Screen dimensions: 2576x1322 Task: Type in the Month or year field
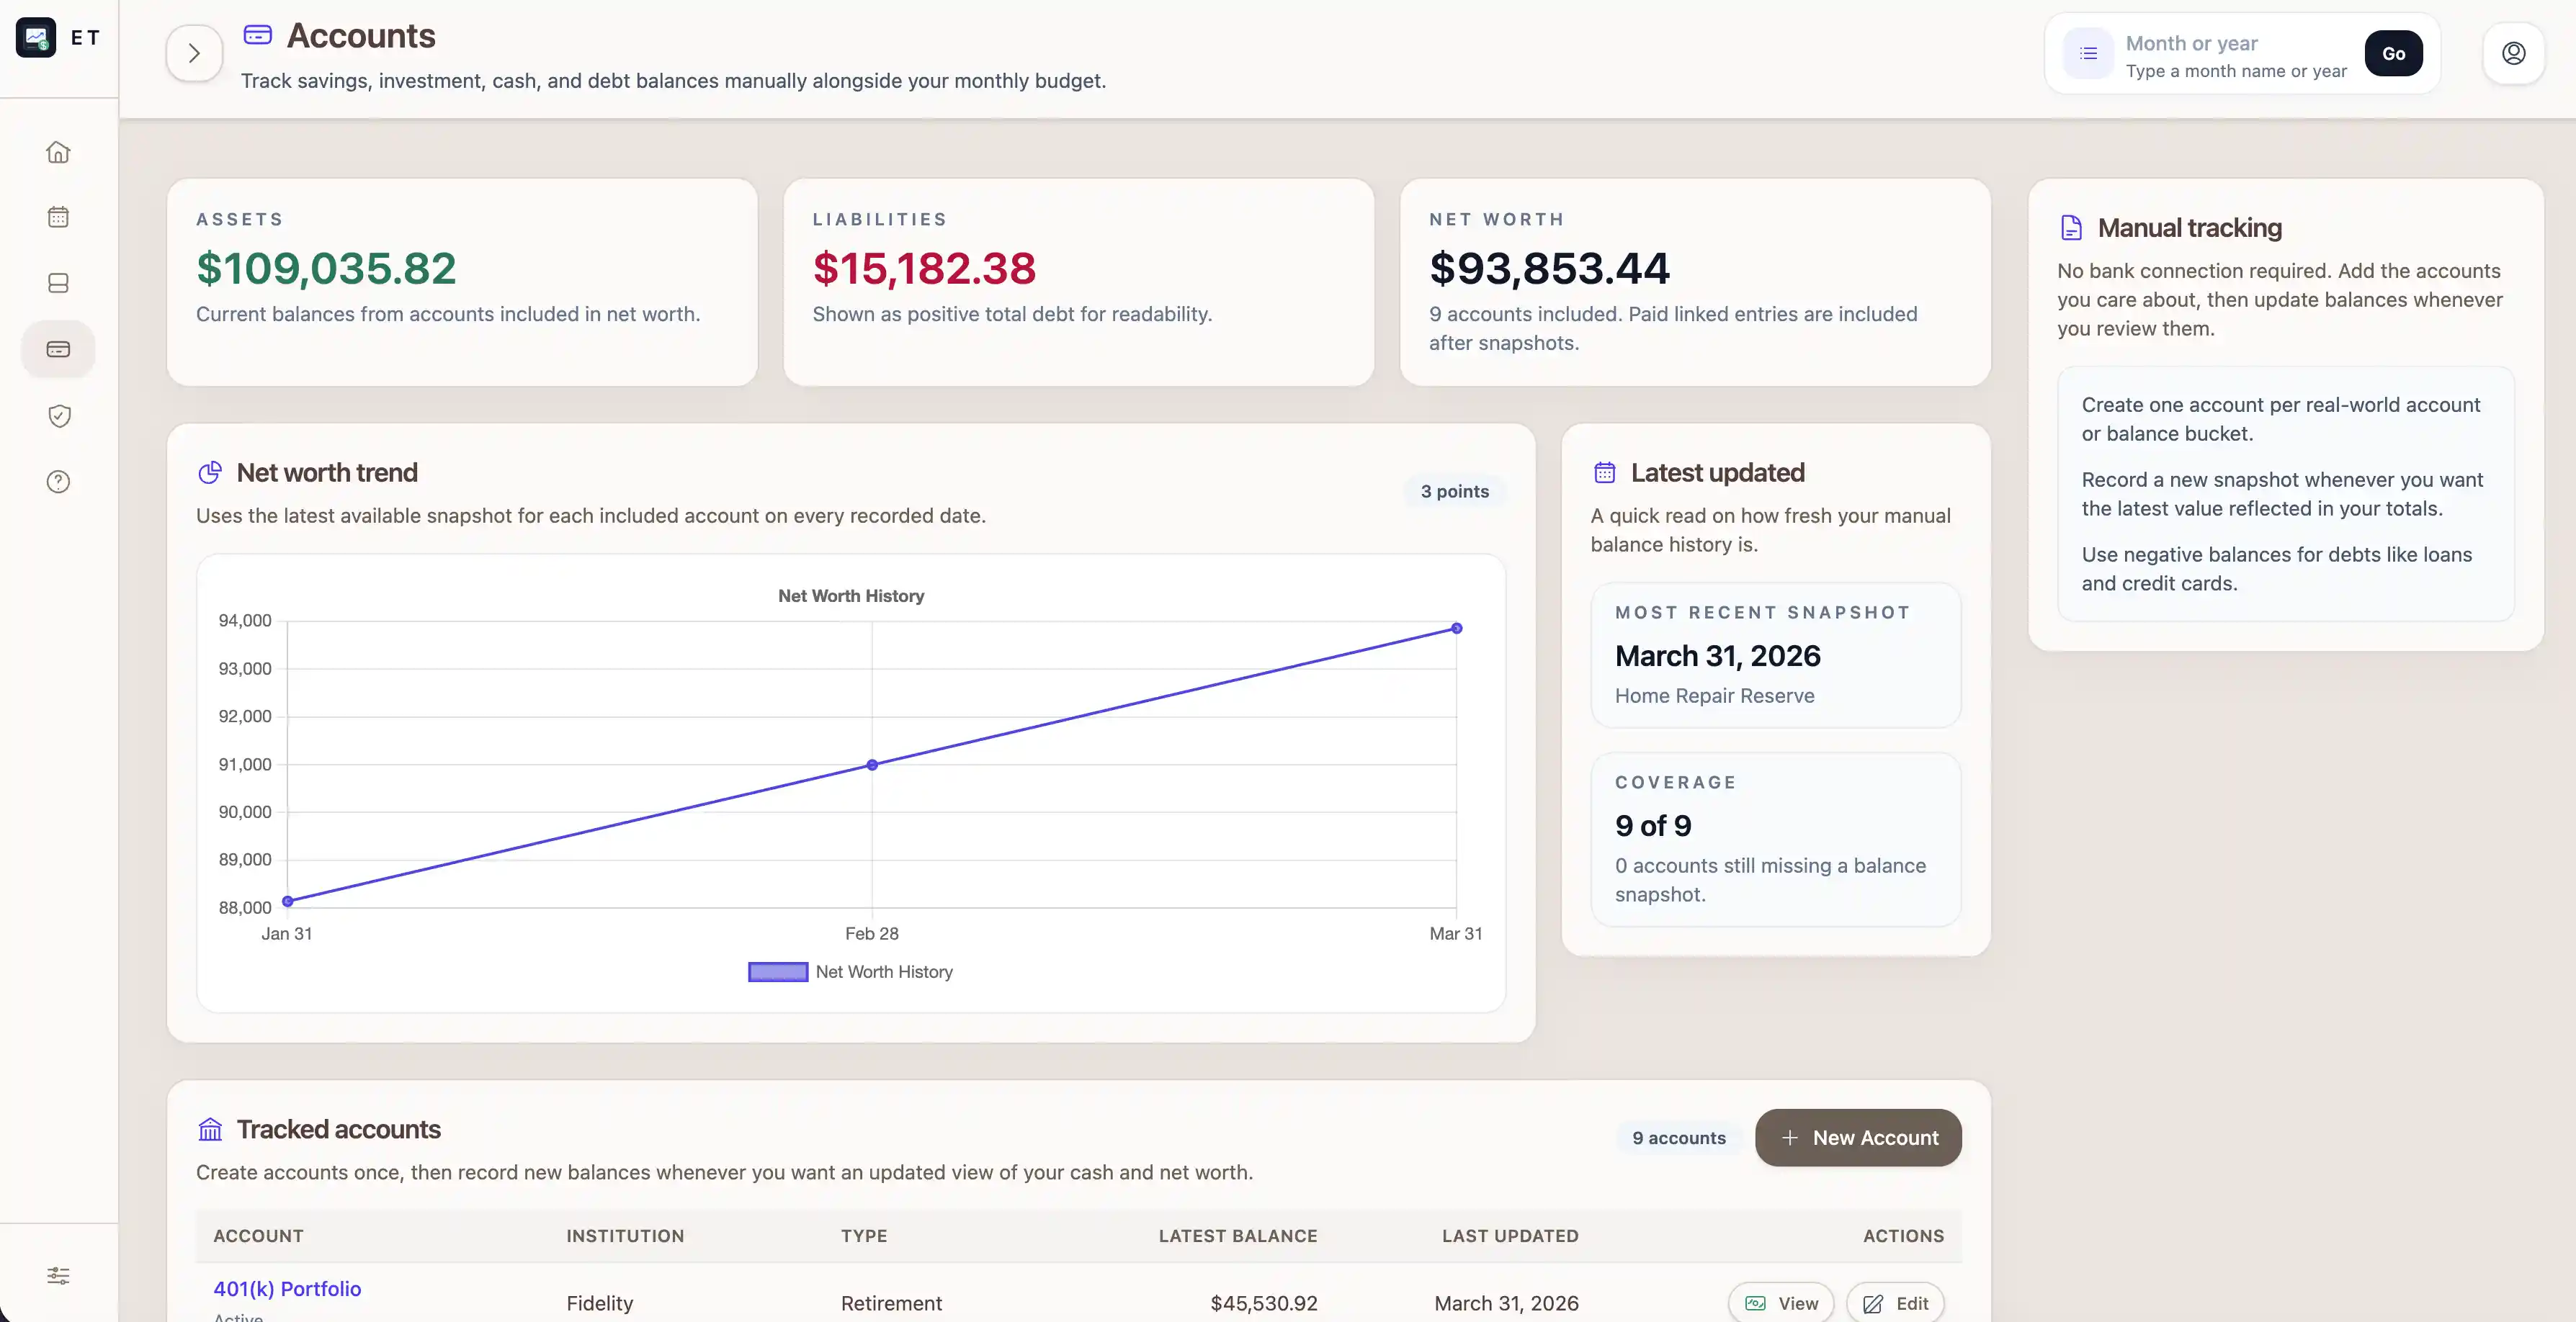(2235, 44)
